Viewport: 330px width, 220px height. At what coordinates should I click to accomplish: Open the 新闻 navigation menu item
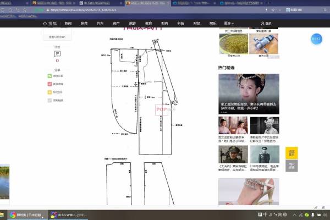click(x=68, y=24)
